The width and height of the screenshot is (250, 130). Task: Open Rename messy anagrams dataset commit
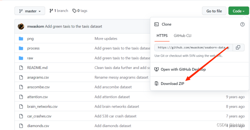tap(121, 77)
